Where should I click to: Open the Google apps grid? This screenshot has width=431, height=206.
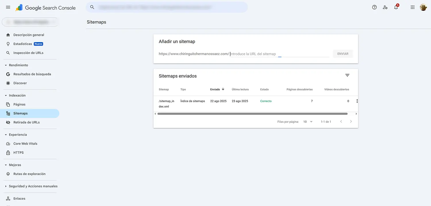[412, 7]
